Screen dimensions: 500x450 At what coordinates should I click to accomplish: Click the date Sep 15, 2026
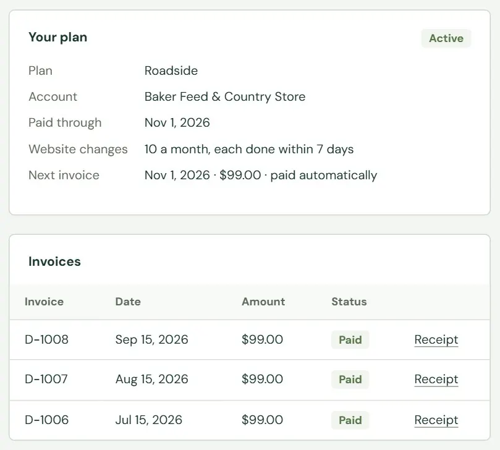coord(152,339)
